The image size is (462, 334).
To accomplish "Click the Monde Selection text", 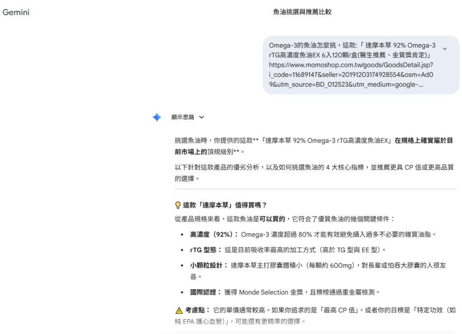I will click(263, 292).
